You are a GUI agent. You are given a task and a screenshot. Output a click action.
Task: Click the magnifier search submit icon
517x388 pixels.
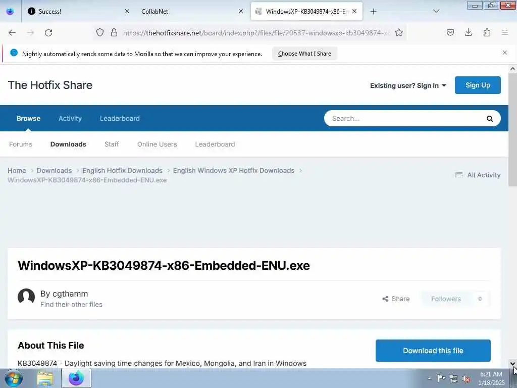click(490, 118)
